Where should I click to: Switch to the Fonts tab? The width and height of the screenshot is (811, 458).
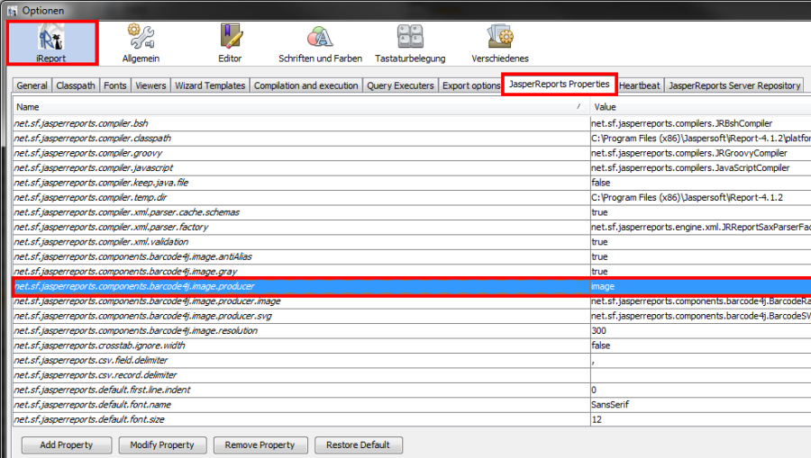[x=114, y=85]
